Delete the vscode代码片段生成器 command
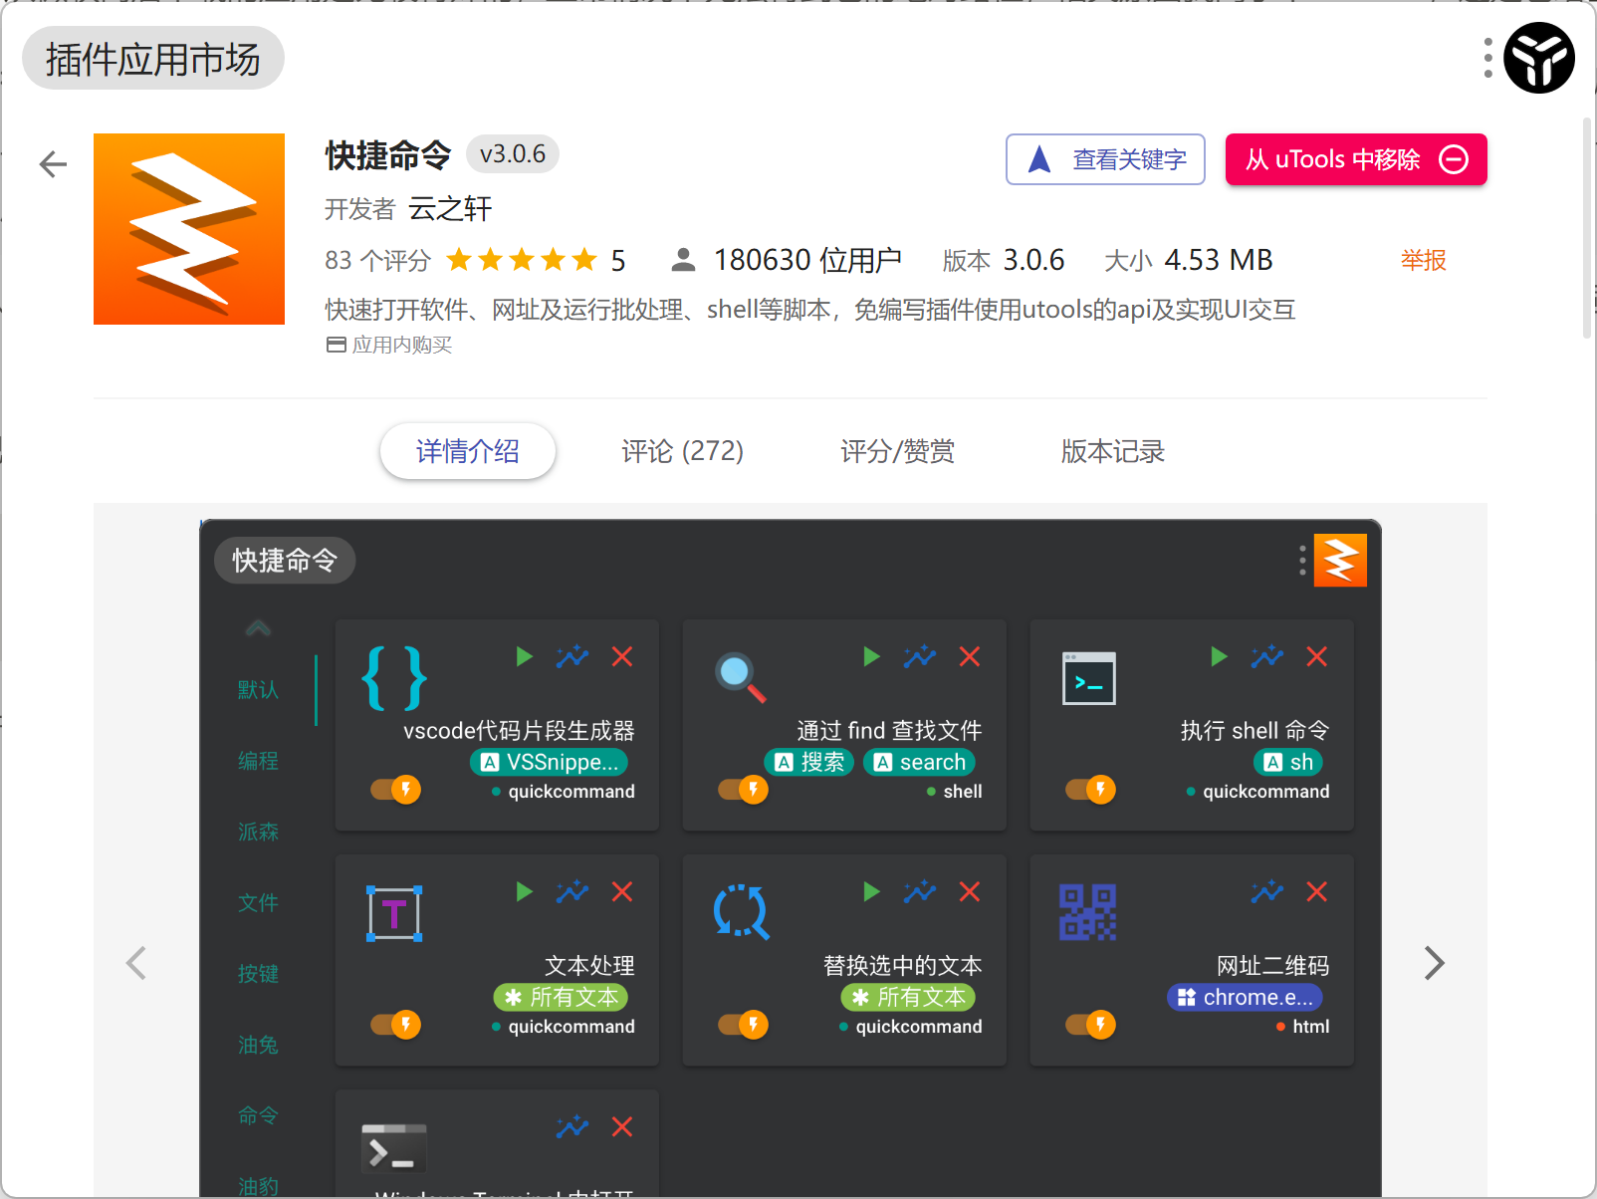This screenshot has height=1199, width=1597. point(622,656)
